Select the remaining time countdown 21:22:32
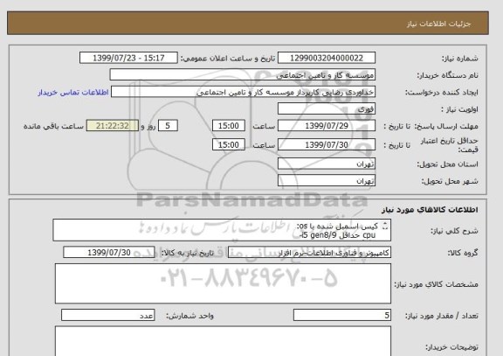The height and width of the screenshot is (356, 503). (113, 126)
